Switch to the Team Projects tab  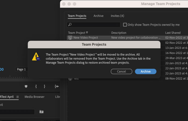[77, 16]
